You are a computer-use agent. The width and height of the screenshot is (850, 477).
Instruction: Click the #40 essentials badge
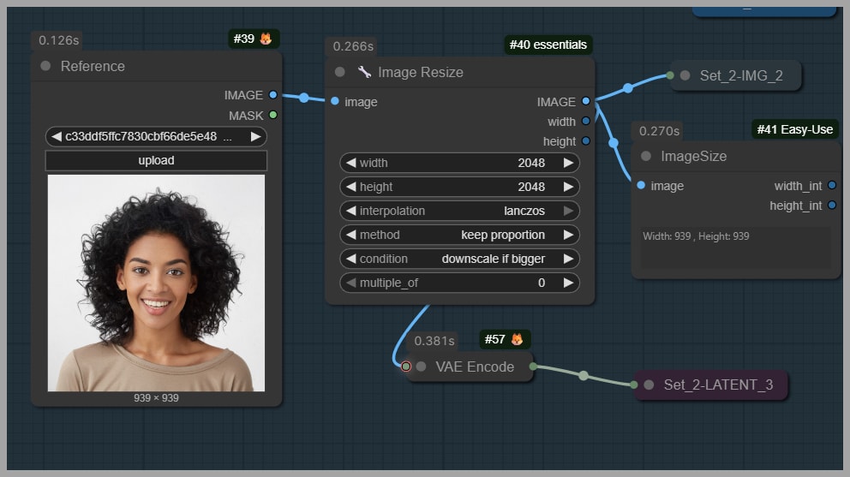[548, 45]
